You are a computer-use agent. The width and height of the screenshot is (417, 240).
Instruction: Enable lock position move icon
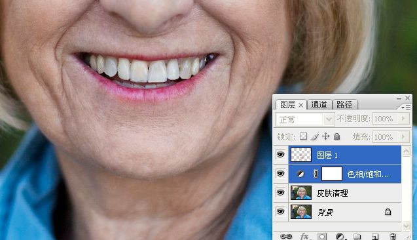coord(326,136)
